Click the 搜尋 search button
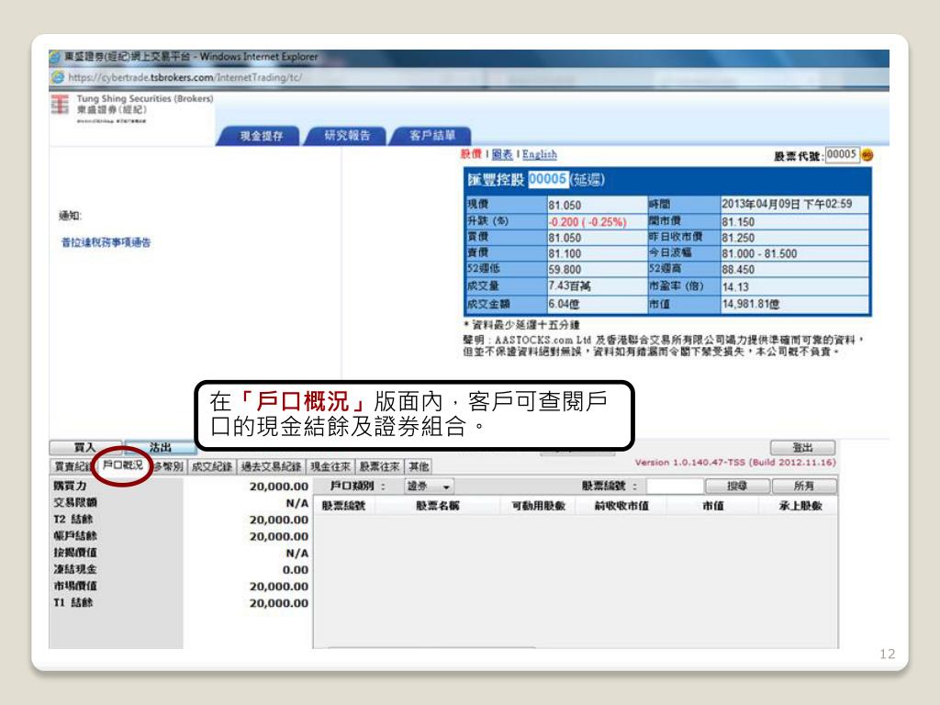Screen dimensions: 940x705 pos(737,486)
